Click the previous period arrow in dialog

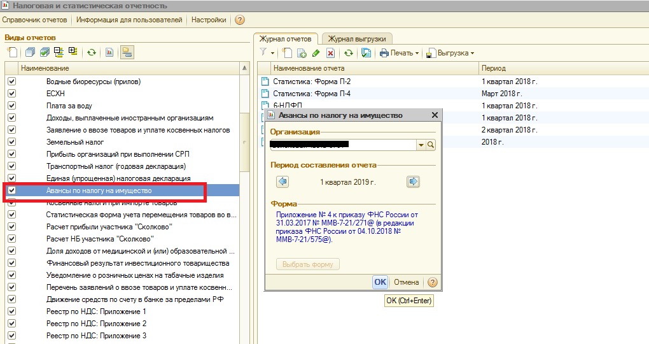click(283, 182)
